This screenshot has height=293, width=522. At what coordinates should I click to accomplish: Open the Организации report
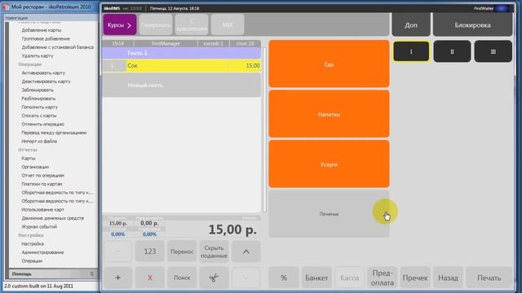(35, 167)
